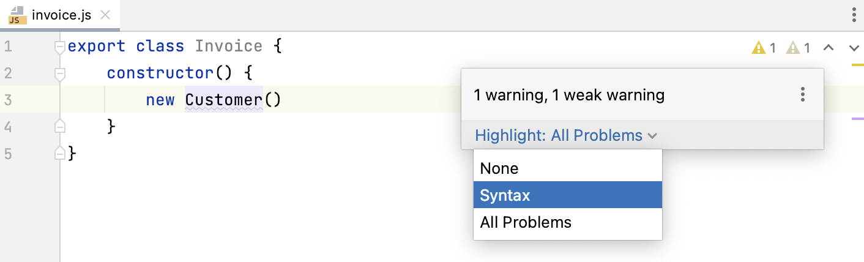
Task: Expand the Highlight: All Problems dropdown
Action: click(565, 135)
